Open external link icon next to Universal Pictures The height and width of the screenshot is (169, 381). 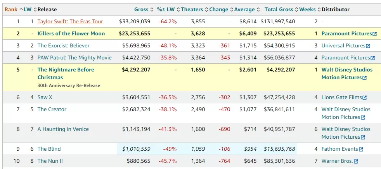[368, 46]
